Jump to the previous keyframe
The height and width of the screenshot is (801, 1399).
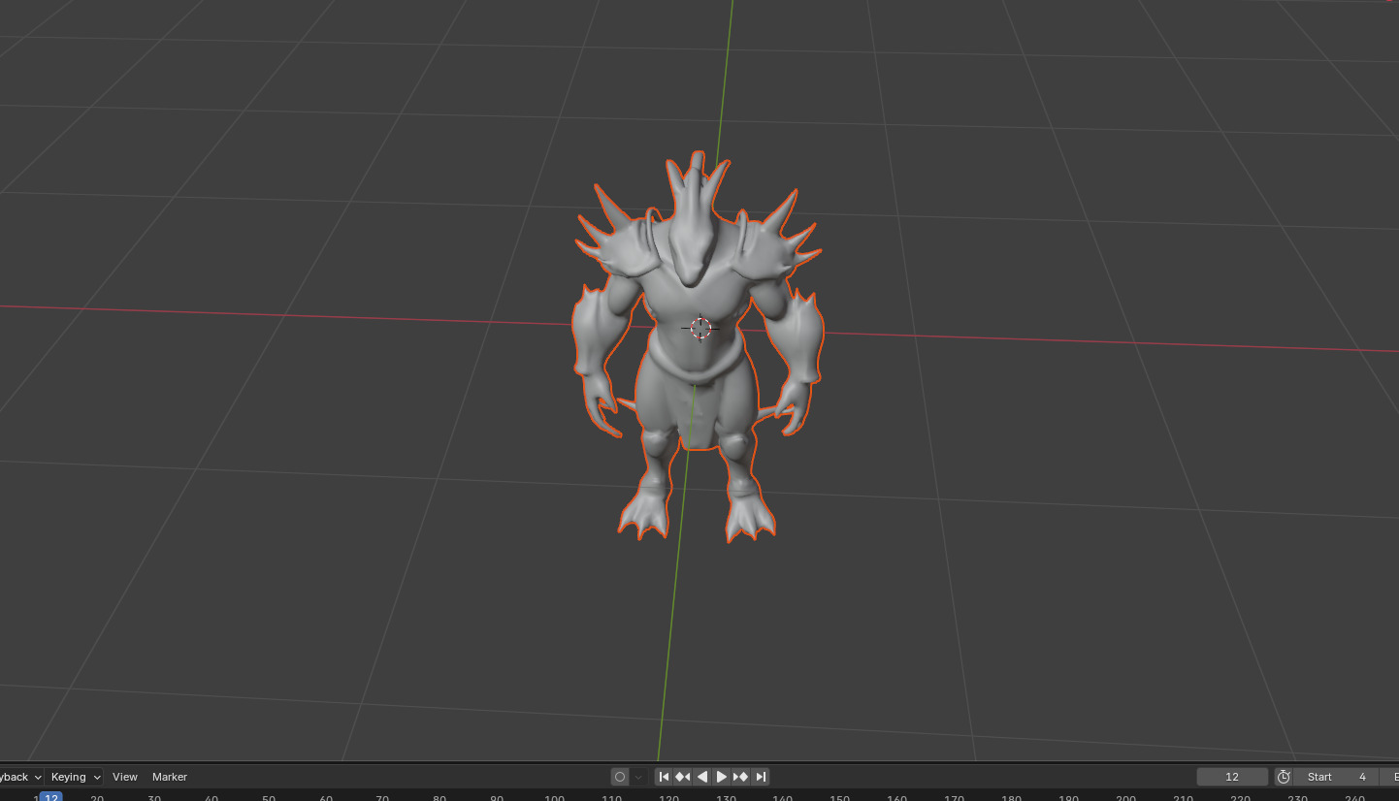click(683, 777)
